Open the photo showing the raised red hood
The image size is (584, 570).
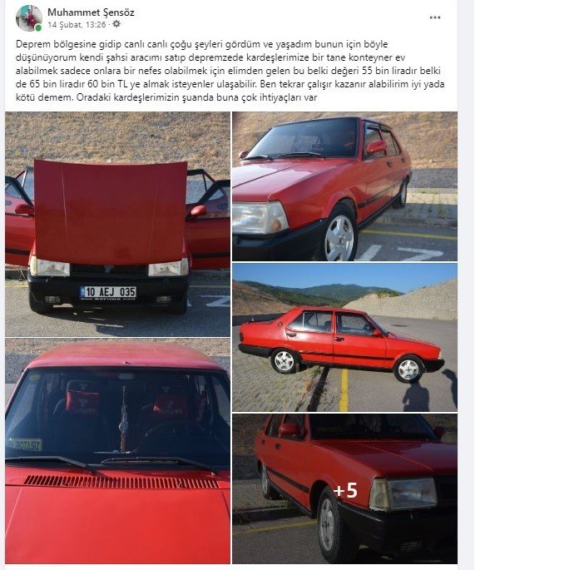tap(117, 225)
